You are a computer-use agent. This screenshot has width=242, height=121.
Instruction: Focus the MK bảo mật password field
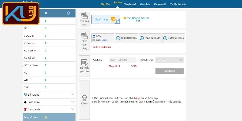[x=169, y=60]
